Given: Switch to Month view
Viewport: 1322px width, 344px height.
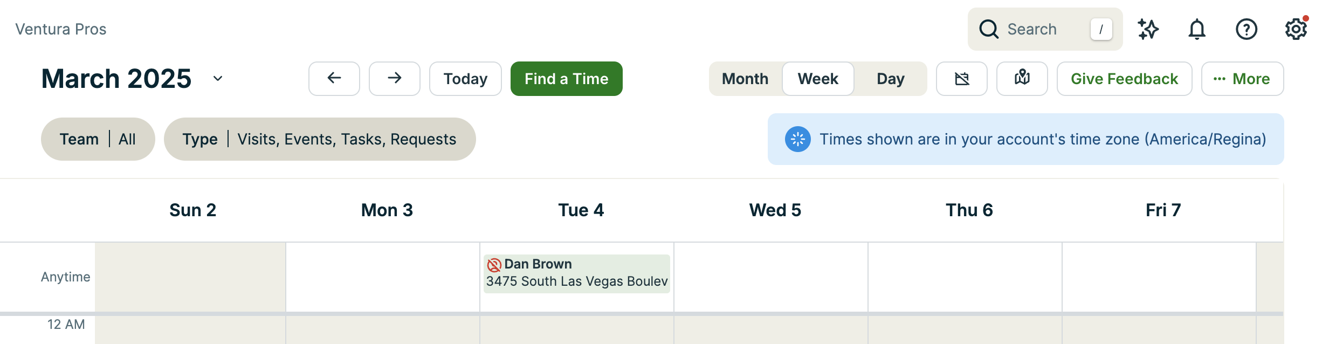Looking at the screenshot, I should [745, 79].
